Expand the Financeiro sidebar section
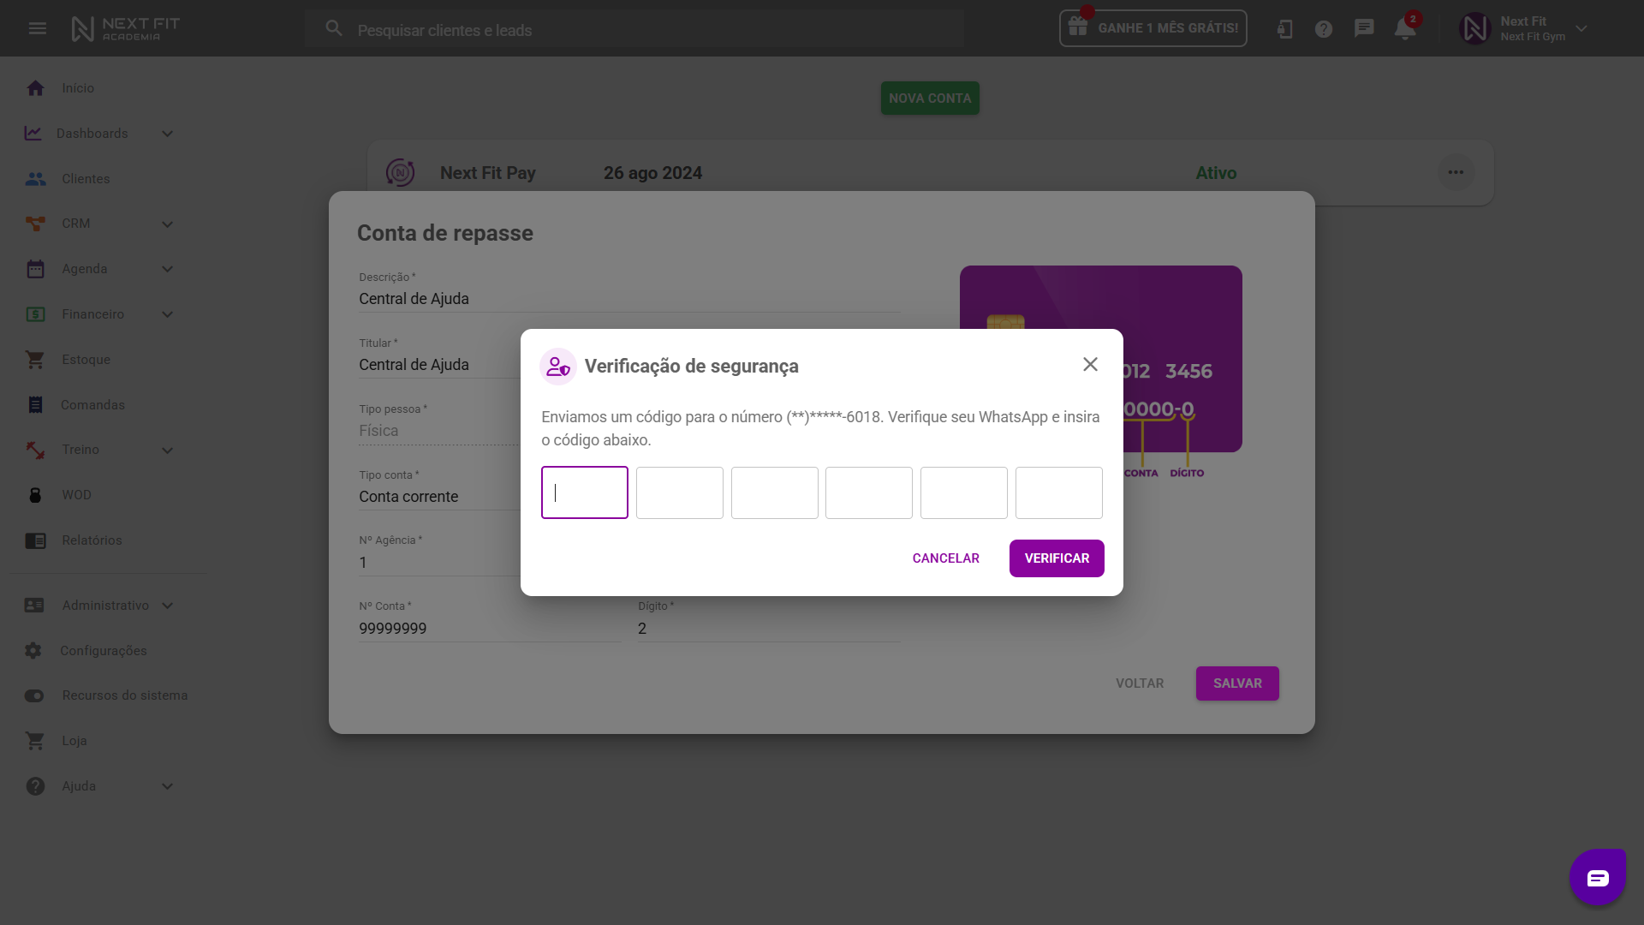The image size is (1644, 925). pos(167,314)
